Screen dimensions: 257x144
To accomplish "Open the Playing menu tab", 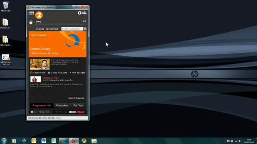I will [x=40, y=29].
